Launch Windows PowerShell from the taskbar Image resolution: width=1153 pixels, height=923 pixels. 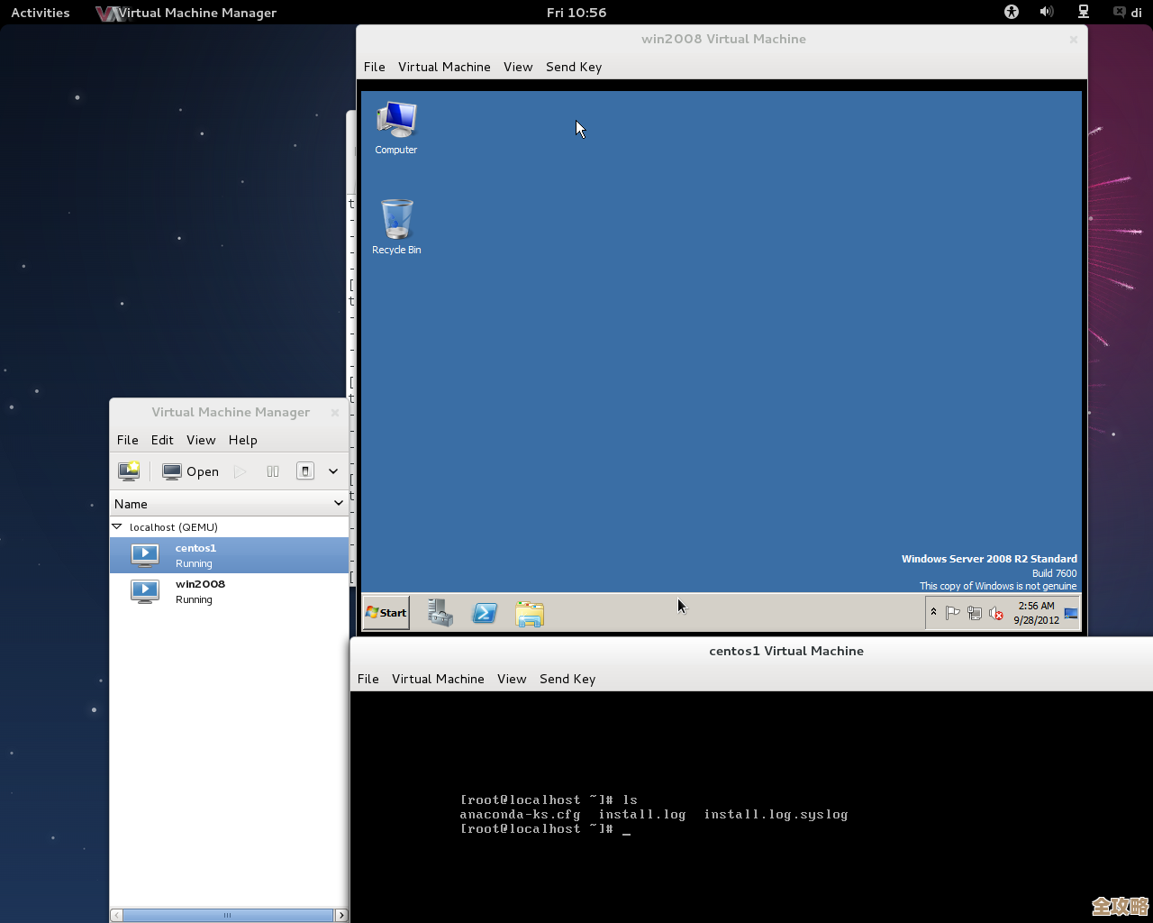pyautogui.click(x=484, y=613)
